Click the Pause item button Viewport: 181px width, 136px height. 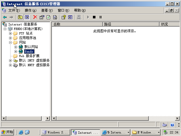click(101, 17)
